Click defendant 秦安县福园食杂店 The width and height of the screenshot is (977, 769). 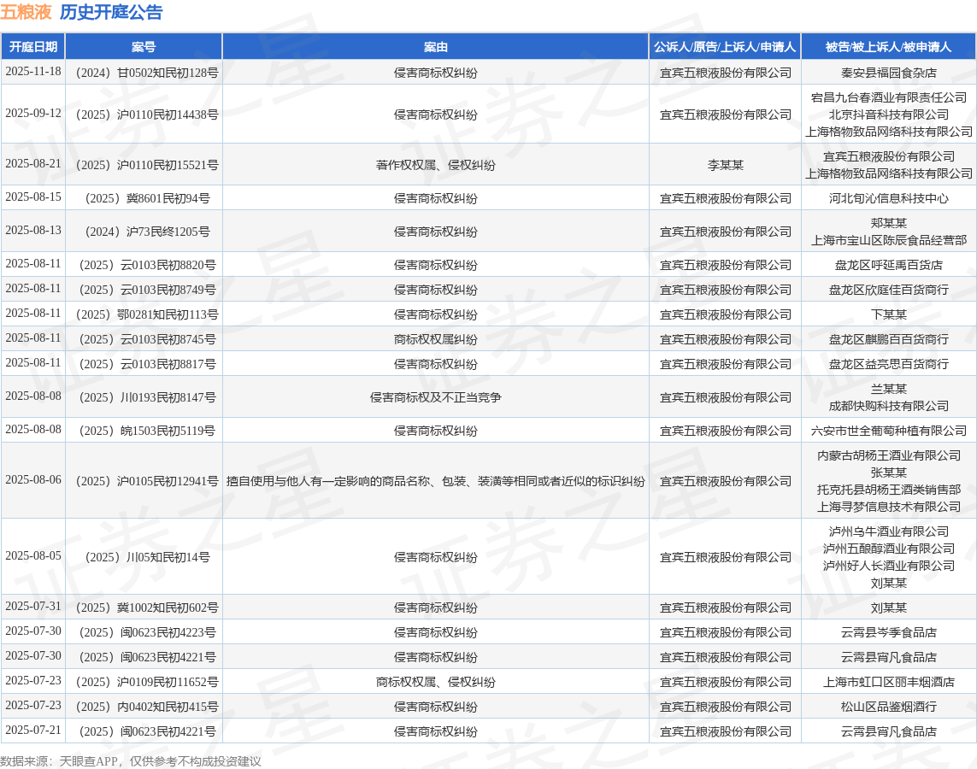(x=888, y=73)
